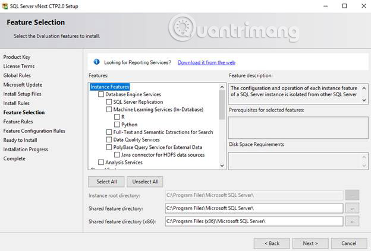The width and height of the screenshot is (371, 251).
Task: Open Download it from the web link
Action: (x=206, y=62)
